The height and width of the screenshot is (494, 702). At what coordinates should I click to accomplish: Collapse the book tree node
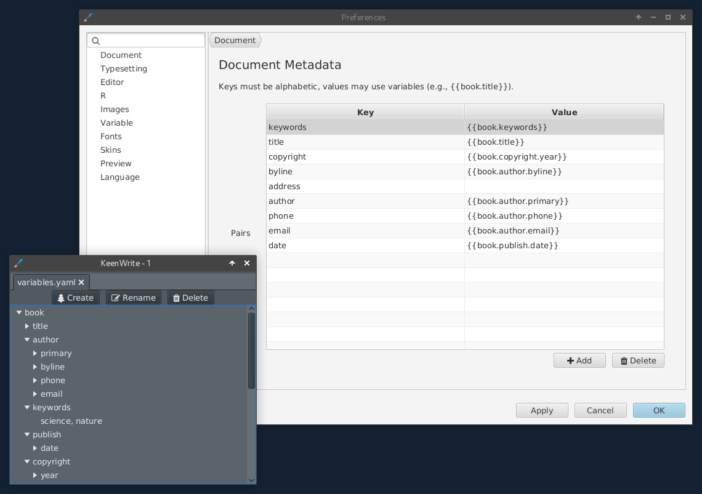coord(19,313)
